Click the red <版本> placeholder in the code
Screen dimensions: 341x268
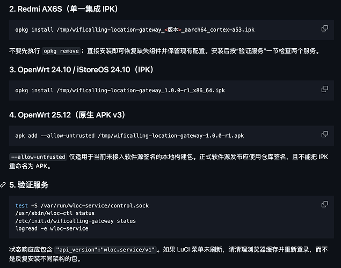tap(173, 29)
